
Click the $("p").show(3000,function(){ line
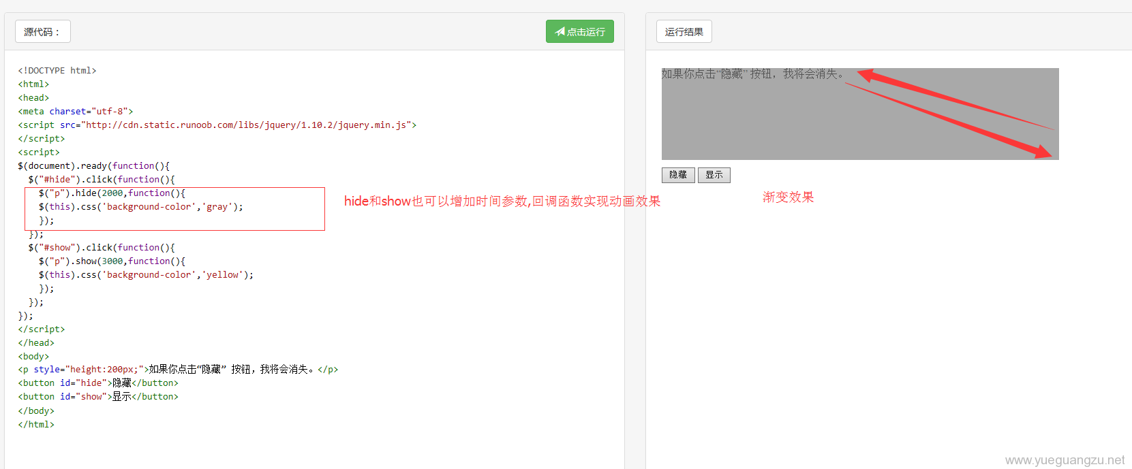coord(112,261)
